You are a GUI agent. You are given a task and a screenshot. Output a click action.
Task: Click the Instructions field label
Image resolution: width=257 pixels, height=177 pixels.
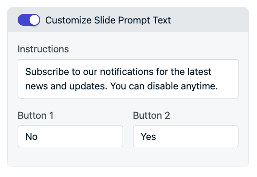(43, 49)
